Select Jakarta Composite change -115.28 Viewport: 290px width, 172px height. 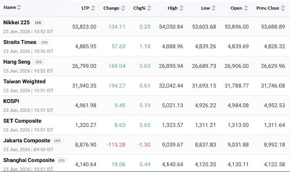pyautogui.click(x=116, y=145)
